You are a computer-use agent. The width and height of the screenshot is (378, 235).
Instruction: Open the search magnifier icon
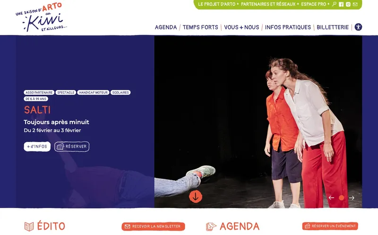click(x=334, y=4)
